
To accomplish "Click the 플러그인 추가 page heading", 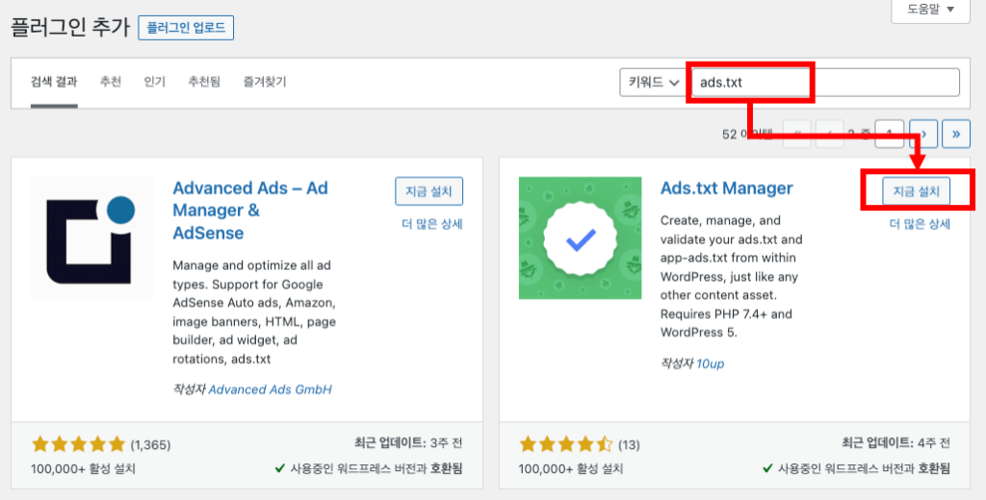I will [70, 28].
